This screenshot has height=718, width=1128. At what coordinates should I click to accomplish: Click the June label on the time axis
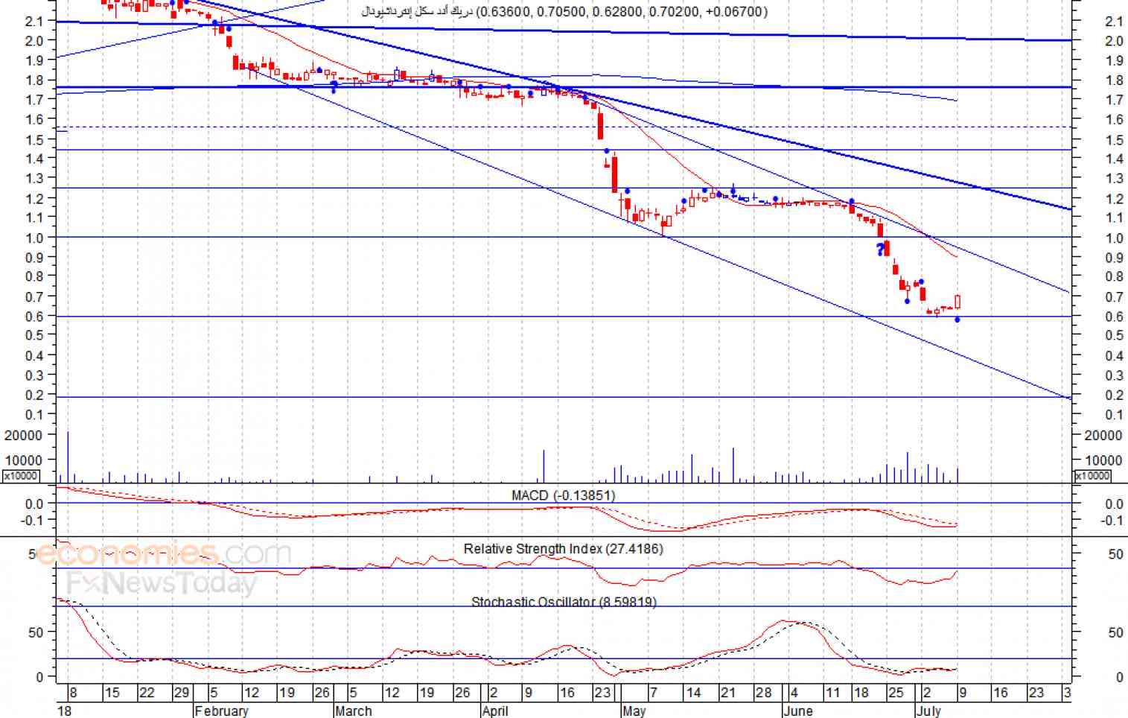tap(797, 711)
